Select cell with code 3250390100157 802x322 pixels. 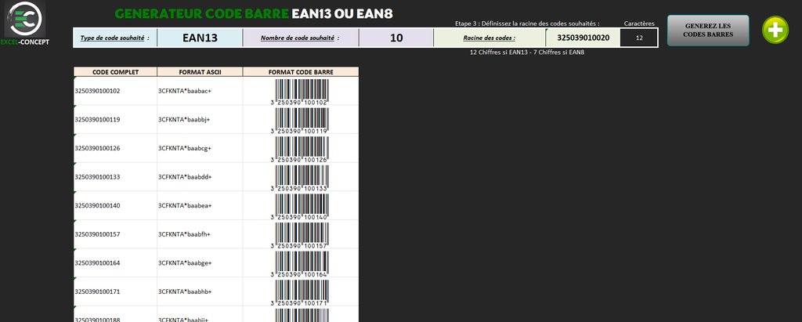116,234
